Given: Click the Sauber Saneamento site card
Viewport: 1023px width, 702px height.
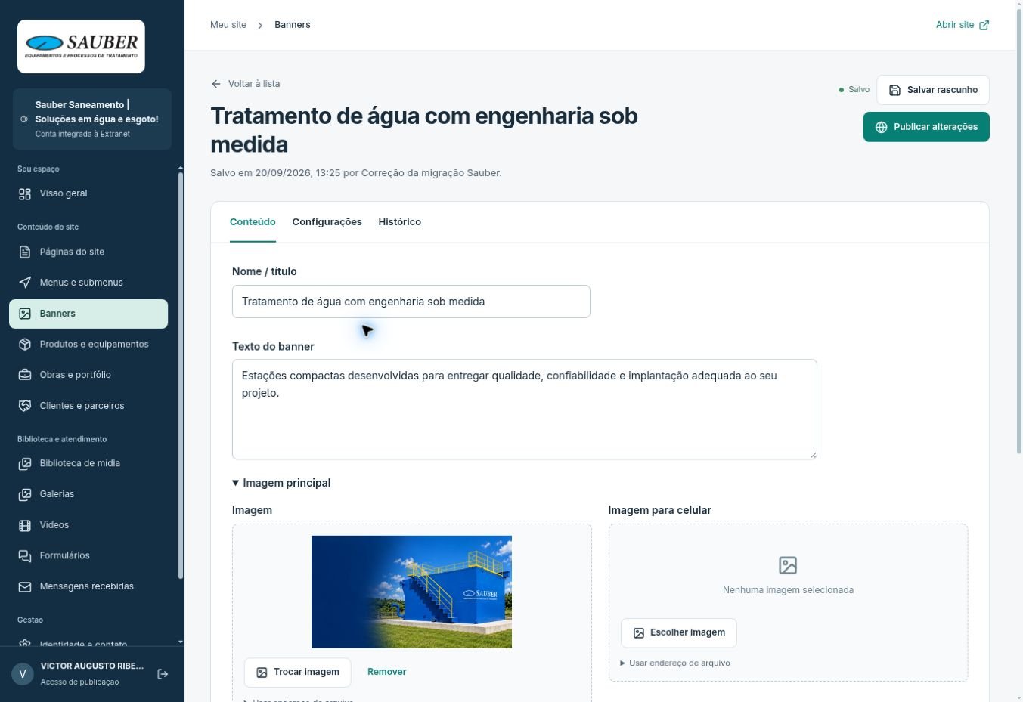Looking at the screenshot, I should pyautogui.click(x=92, y=119).
